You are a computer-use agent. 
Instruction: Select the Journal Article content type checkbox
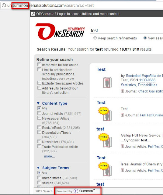click(39, 113)
